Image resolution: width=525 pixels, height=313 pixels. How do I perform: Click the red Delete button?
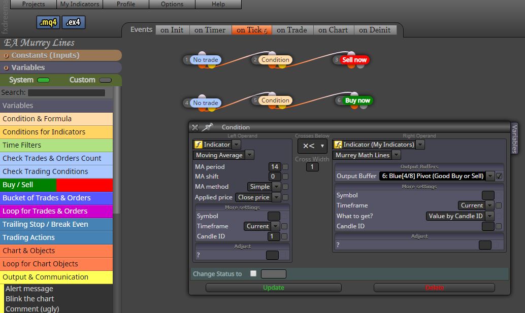[434, 288]
